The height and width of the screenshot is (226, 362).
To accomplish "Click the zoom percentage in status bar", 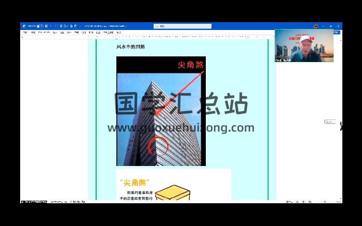I will point(338,202).
